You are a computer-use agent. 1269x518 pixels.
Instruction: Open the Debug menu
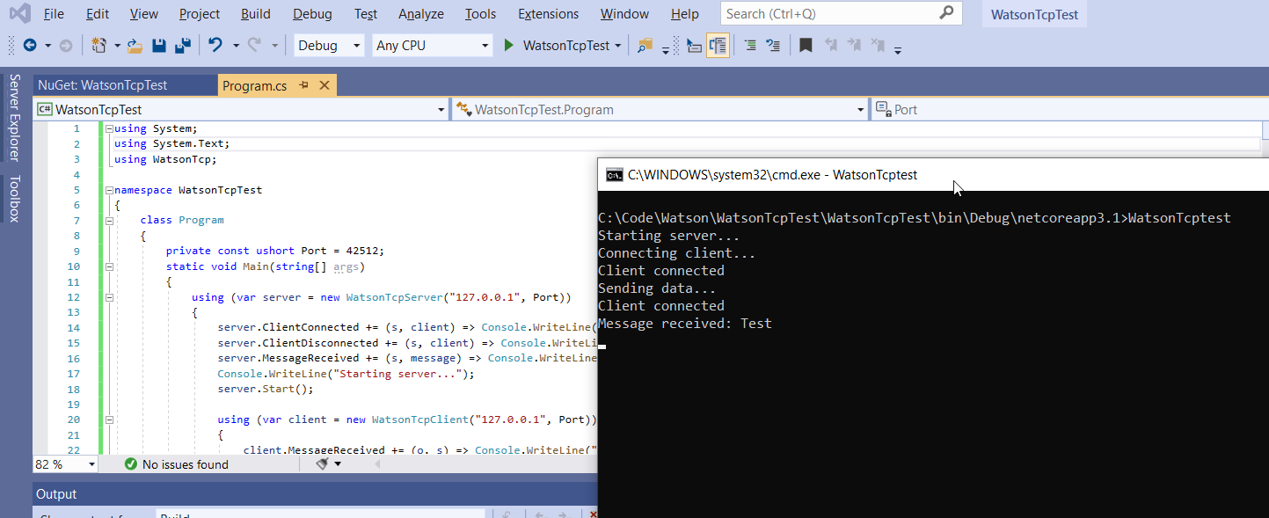311,13
